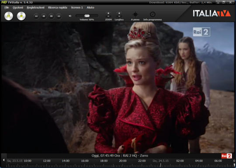Click the timeline left scroll arrow
Image resolution: width=236 pixels, height=168 pixels.
pos(3,160)
